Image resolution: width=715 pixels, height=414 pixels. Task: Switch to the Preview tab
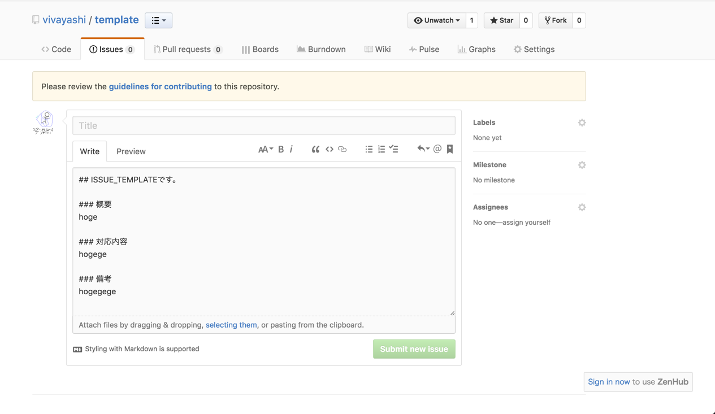tap(131, 151)
